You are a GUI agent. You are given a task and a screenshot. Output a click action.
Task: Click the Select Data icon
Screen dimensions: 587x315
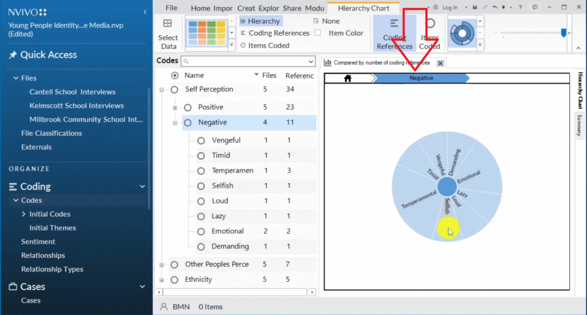168,24
